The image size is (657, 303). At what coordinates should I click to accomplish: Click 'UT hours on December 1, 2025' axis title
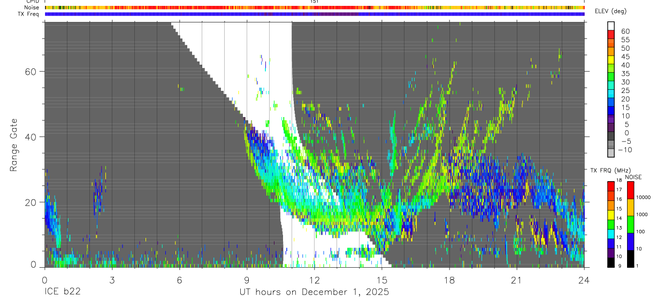pos(314,292)
